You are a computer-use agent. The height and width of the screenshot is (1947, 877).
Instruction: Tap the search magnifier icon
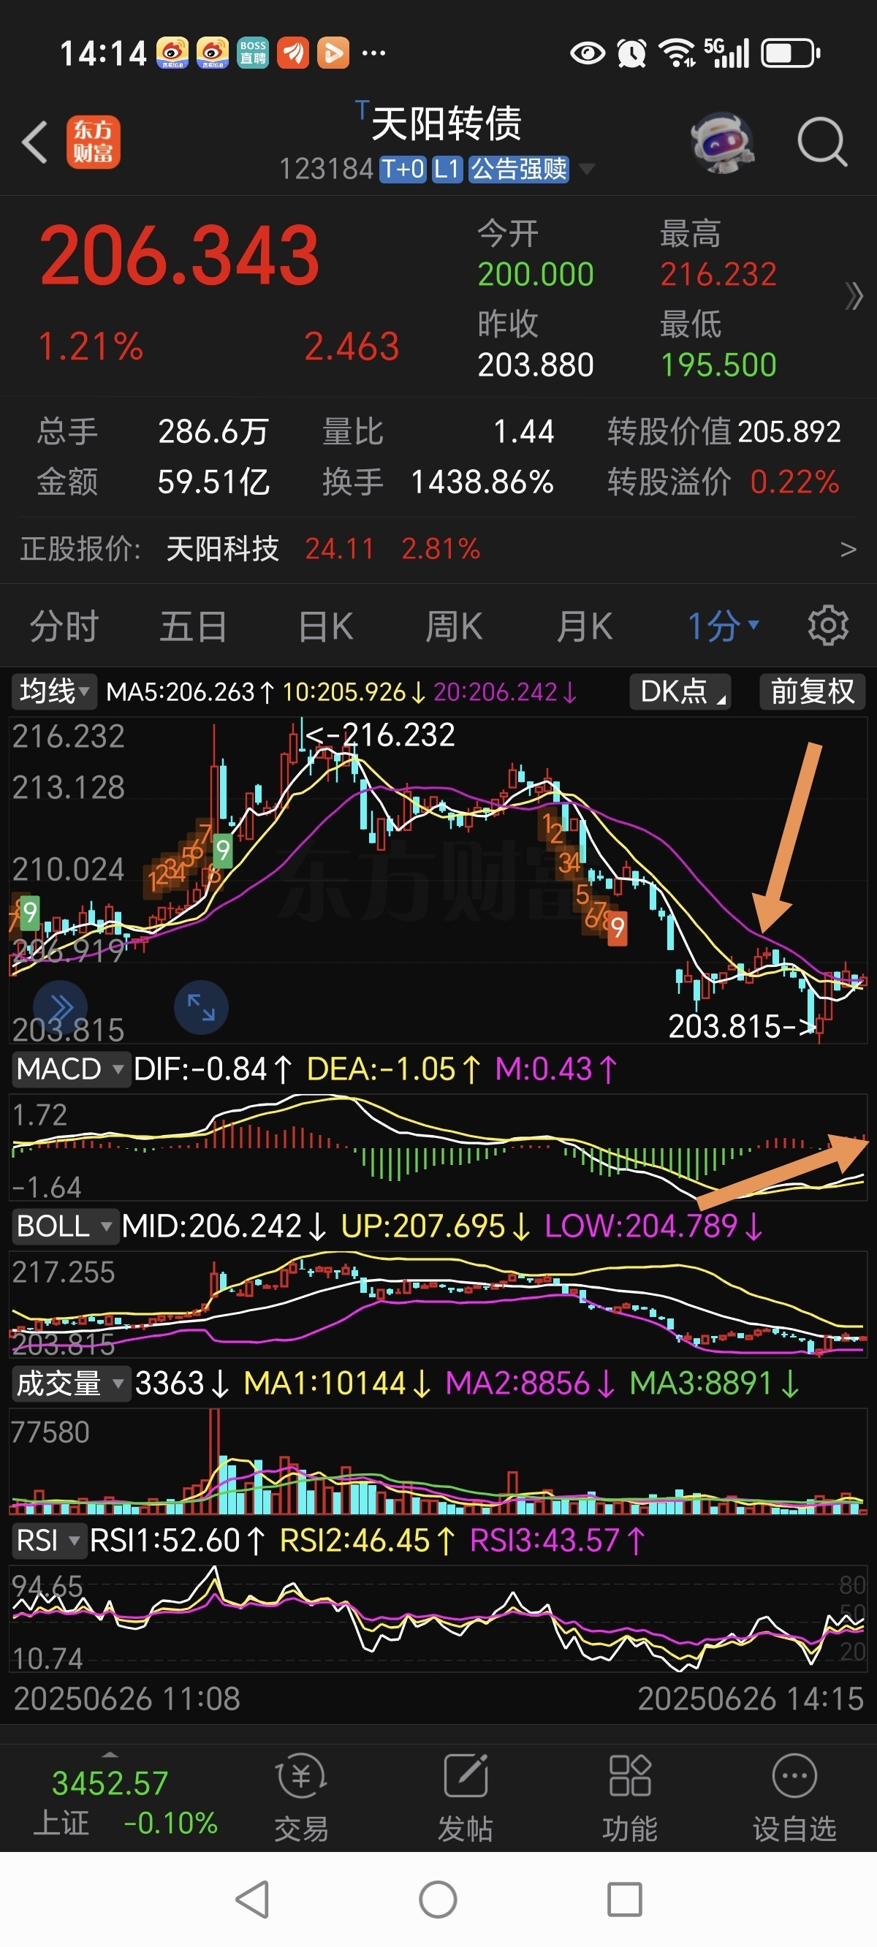point(823,142)
